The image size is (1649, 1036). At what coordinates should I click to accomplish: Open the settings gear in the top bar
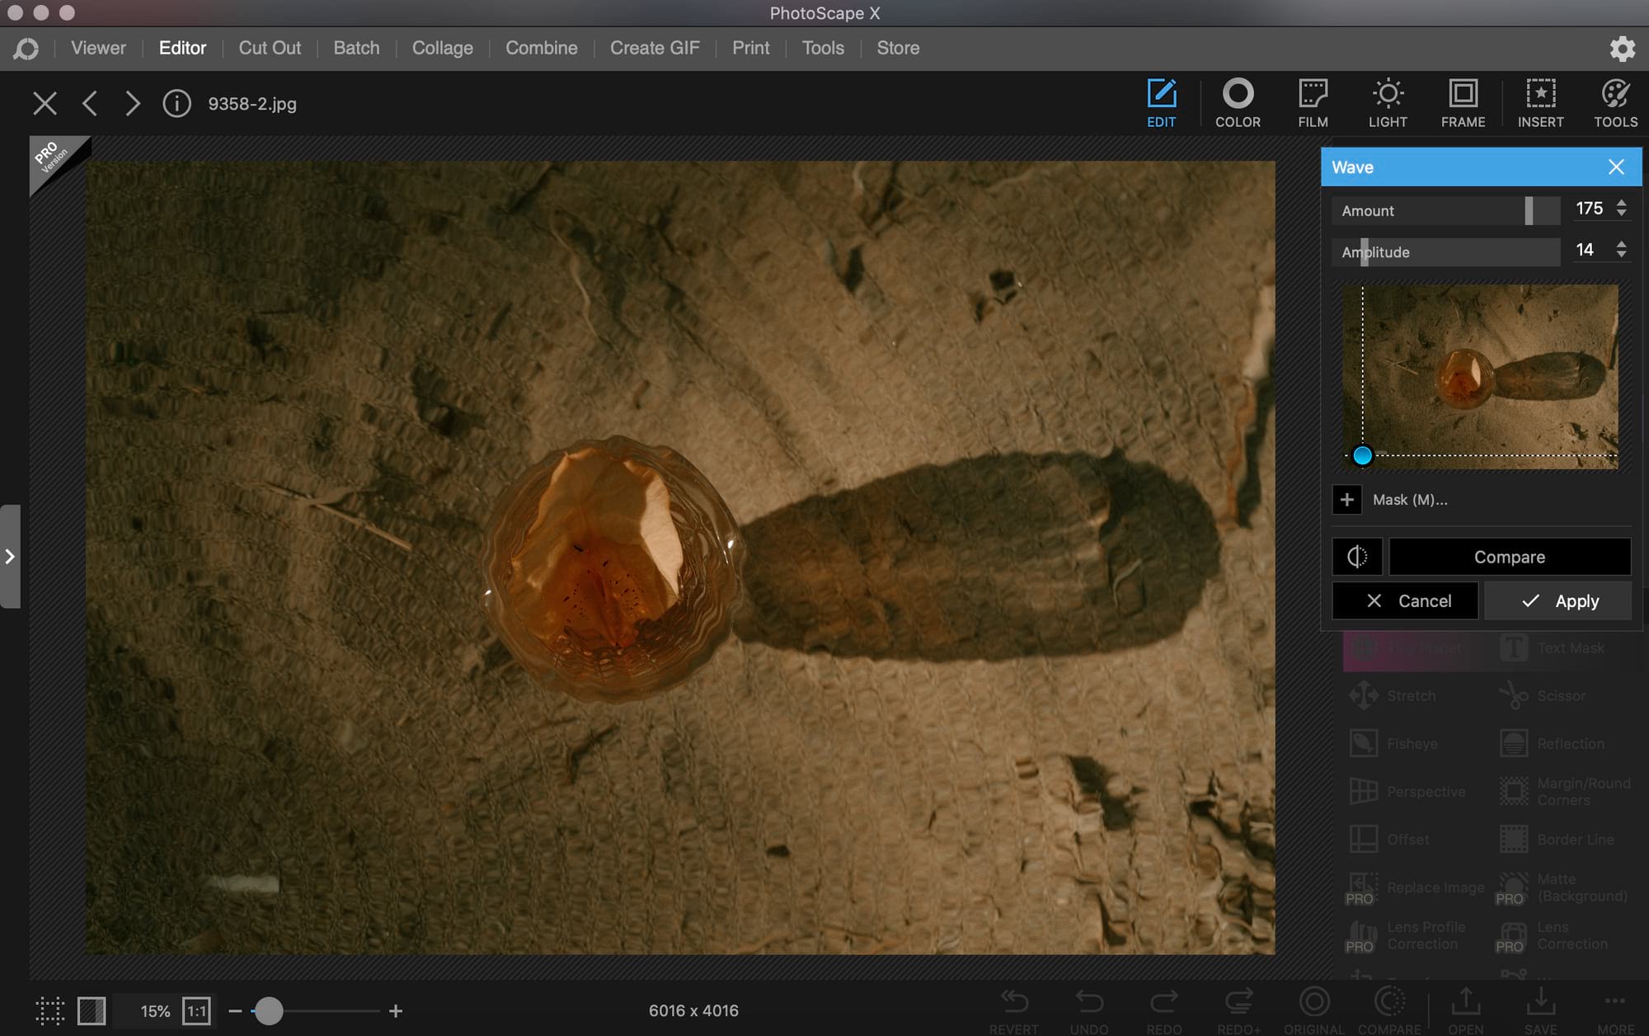point(1622,49)
